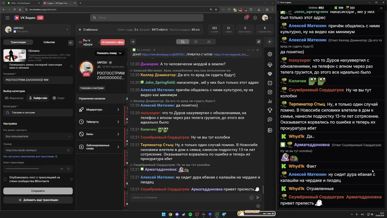Copy the server URL
This screenshot has width=387, height=218.
[69, 150]
